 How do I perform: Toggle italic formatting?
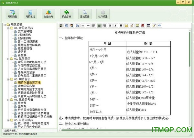[x=116, y=25]
